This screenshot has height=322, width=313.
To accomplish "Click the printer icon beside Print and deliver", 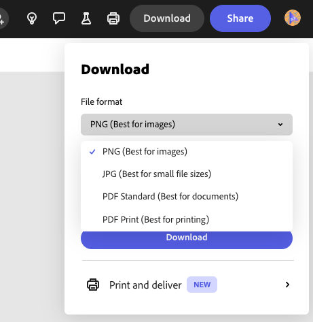I will (x=93, y=285).
